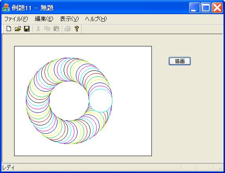Click the yellow question mark Help icon
The height and width of the screenshot is (173, 225).
click(x=77, y=29)
